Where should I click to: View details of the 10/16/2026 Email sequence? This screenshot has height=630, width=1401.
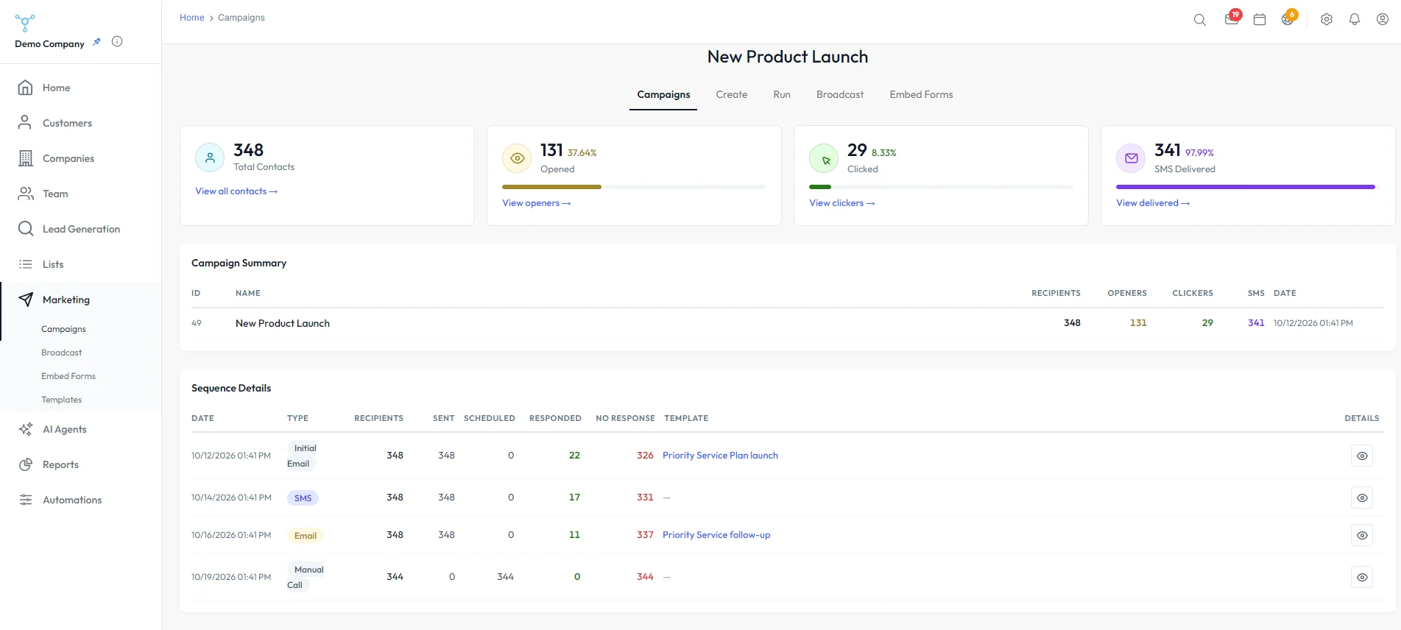[x=1362, y=535]
